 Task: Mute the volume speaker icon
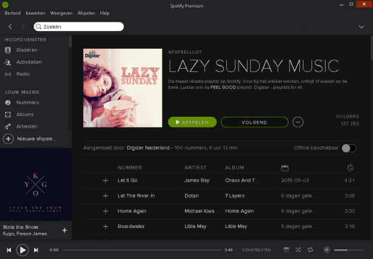tap(327, 250)
